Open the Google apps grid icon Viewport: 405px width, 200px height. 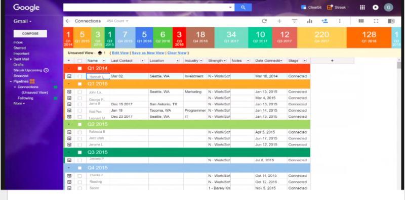coord(362,8)
